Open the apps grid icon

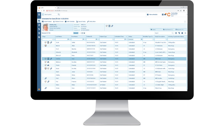pos(163,15)
